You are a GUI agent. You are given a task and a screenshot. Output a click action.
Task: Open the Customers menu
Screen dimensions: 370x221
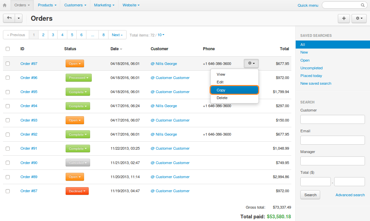point(75,5)
